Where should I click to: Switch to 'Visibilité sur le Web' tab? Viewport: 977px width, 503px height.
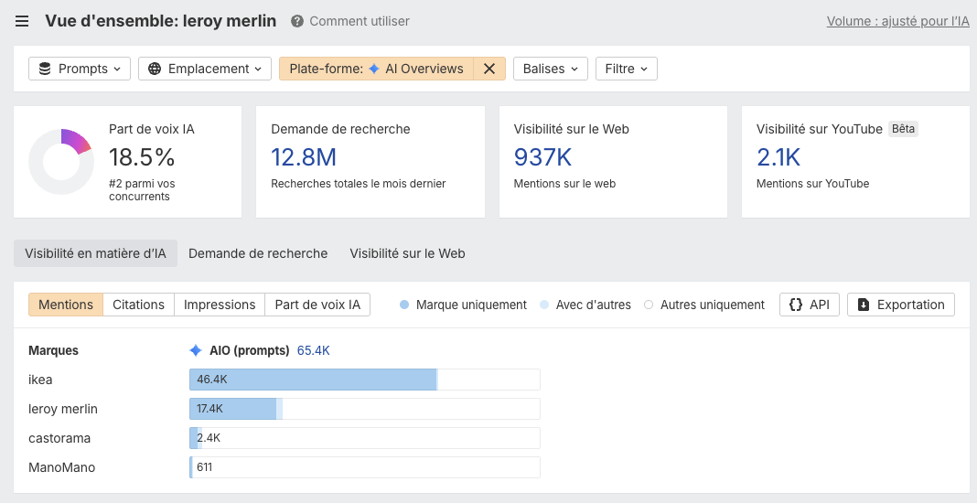(x=407, y=253)
